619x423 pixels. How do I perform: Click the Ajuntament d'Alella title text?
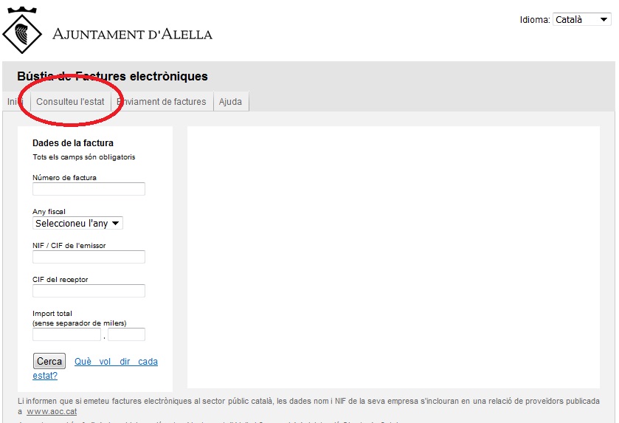132,34
